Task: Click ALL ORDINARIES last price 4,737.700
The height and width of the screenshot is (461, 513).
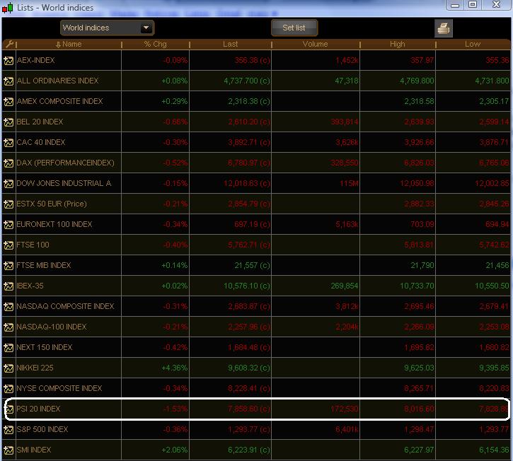Action: pyautogui.click(x=247, y=81)
